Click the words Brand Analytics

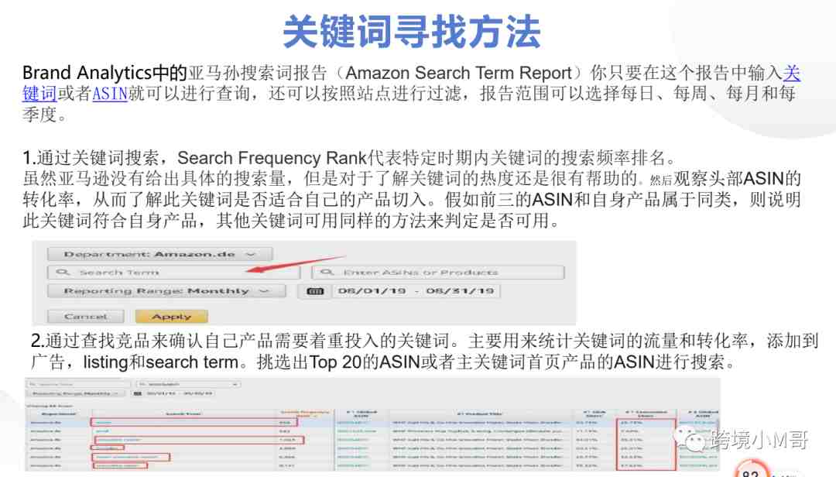click(x=87, y=73)
